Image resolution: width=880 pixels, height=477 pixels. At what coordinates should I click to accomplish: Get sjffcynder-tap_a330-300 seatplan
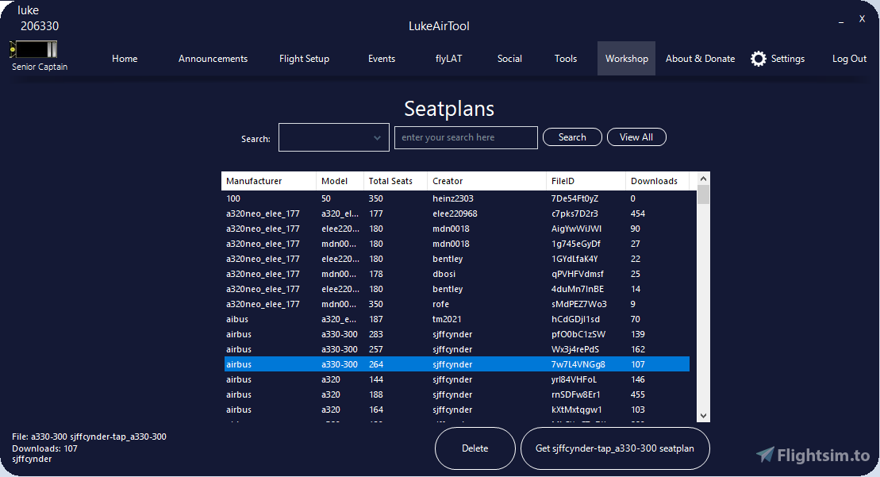point(615,448)
